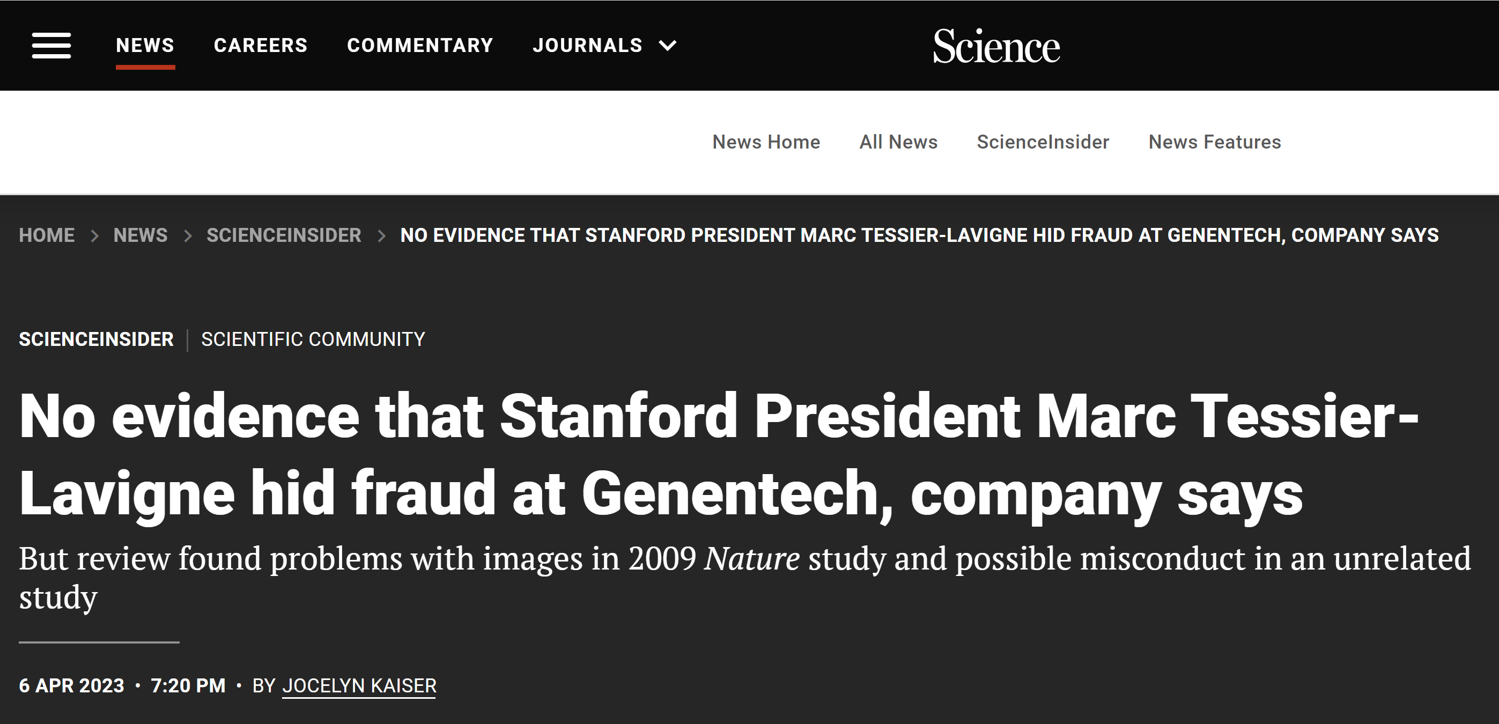1499x724 pixels.
Task: Open the hamburger menu icon
Action: [51, 46]
